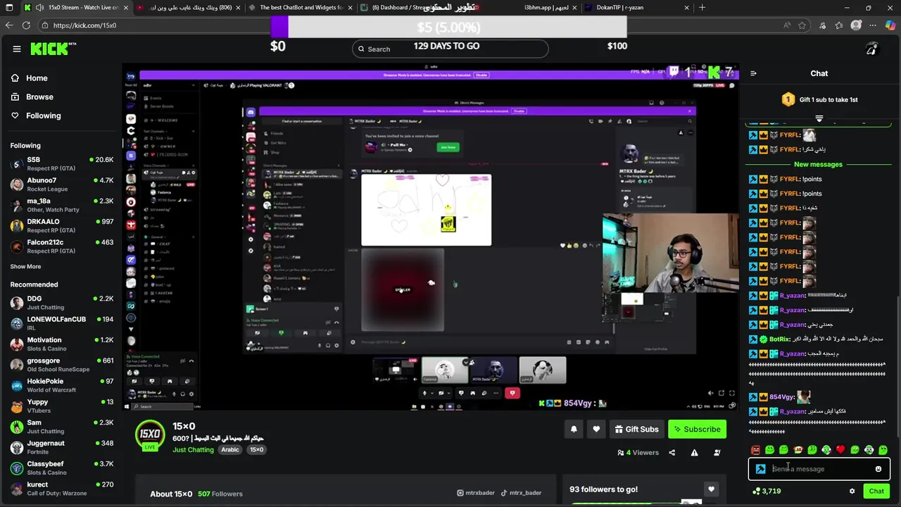Click in the Kick Search box

[x=450, y=49]
